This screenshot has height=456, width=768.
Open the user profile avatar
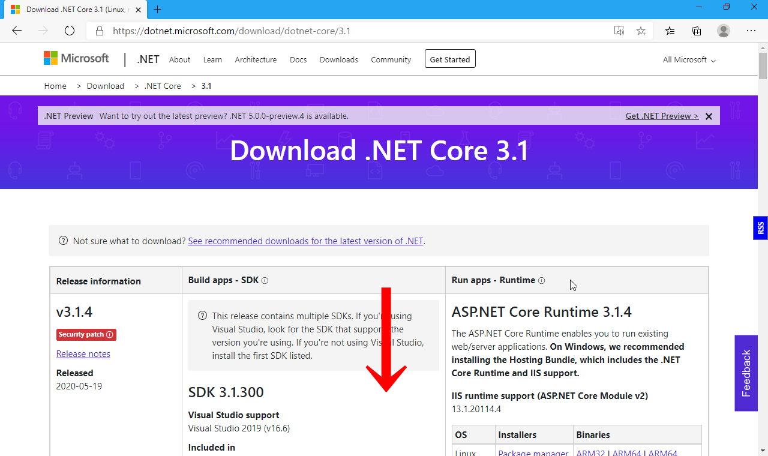point(724,31)
